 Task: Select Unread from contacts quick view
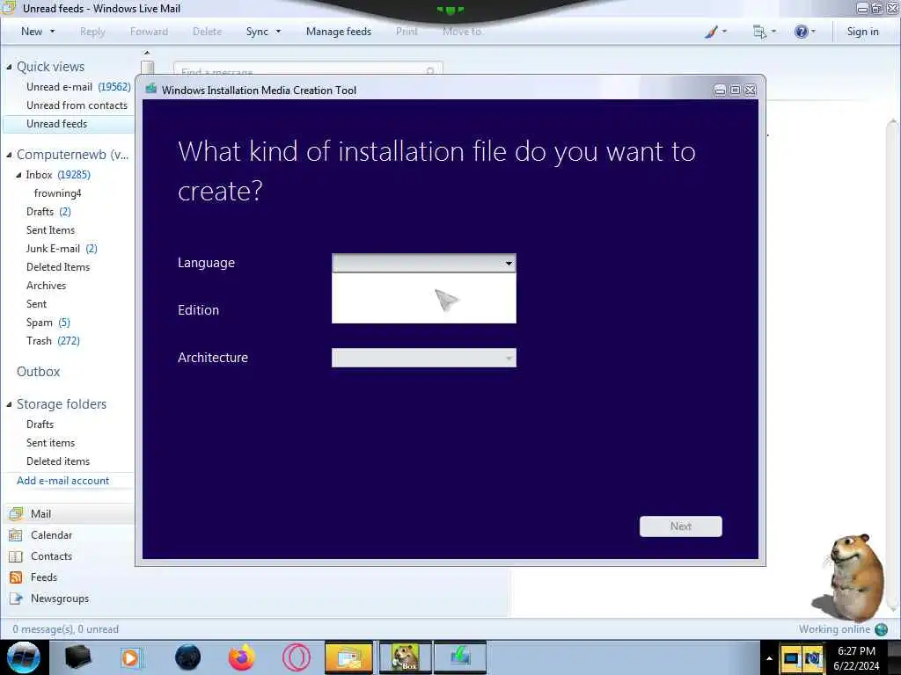(x=77, y=105)
